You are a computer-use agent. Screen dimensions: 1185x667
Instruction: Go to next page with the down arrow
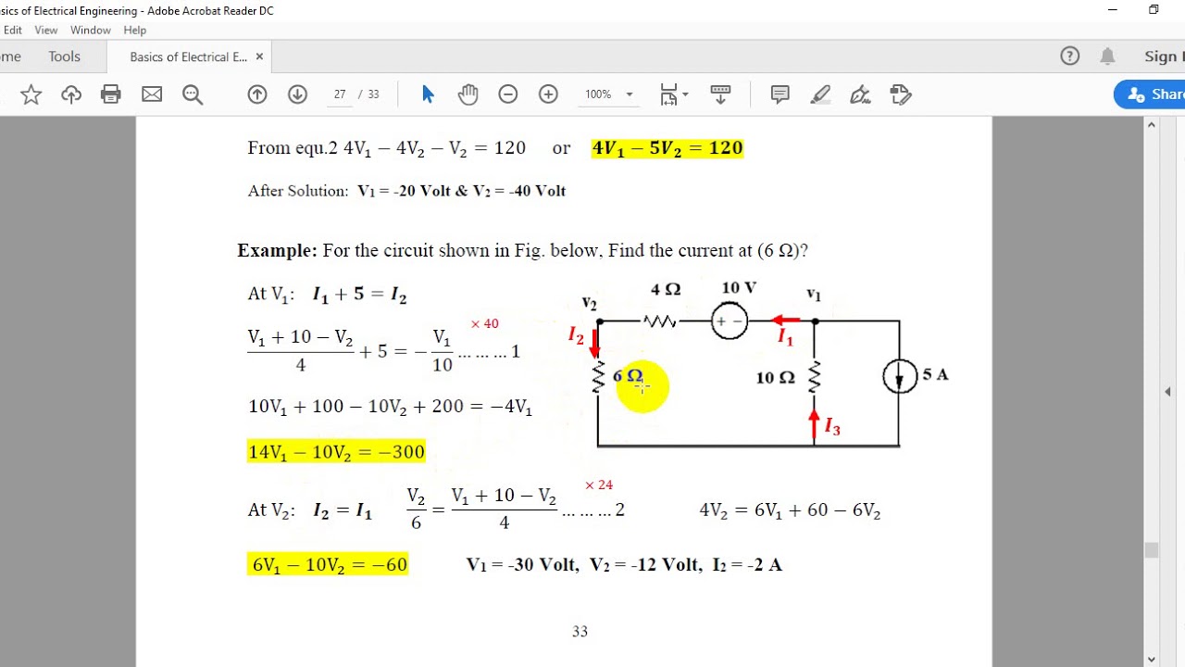click(297, 94)
